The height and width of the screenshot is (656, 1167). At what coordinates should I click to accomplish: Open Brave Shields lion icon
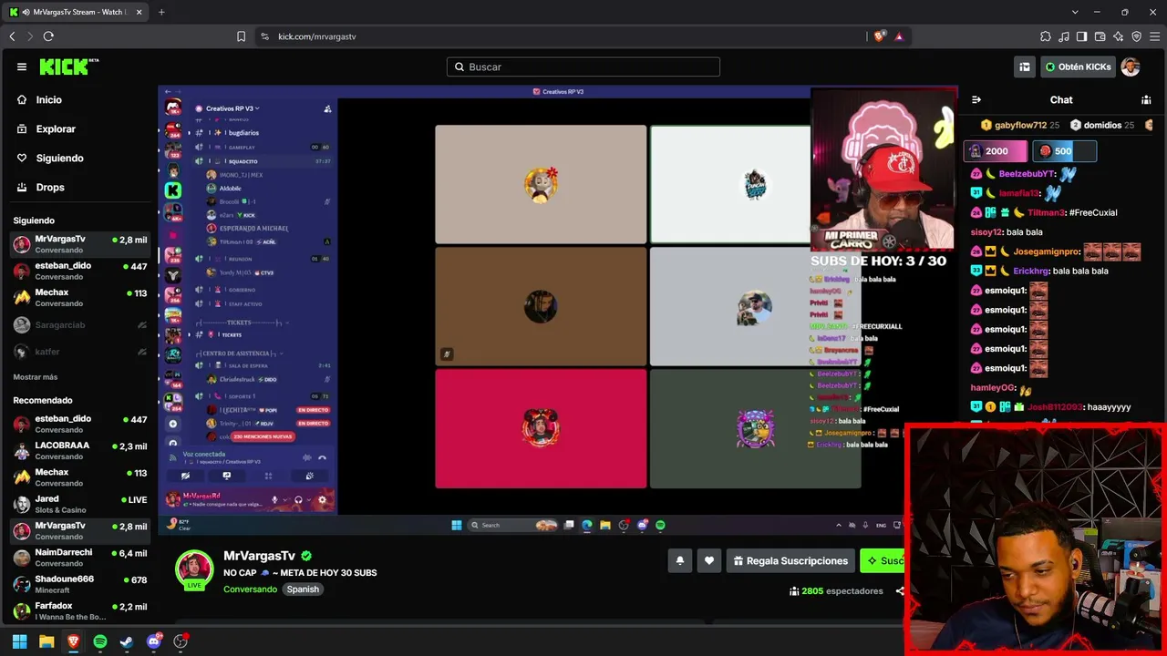tap(879, 36)
